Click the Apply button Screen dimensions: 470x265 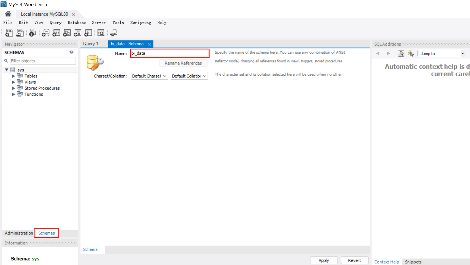pos(324,260)
